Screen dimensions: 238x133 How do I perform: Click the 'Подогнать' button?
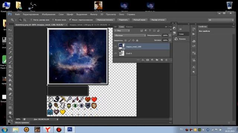click(123, 20)
